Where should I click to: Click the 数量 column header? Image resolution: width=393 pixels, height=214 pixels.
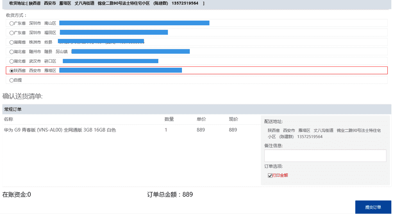[x=169, y=119]
